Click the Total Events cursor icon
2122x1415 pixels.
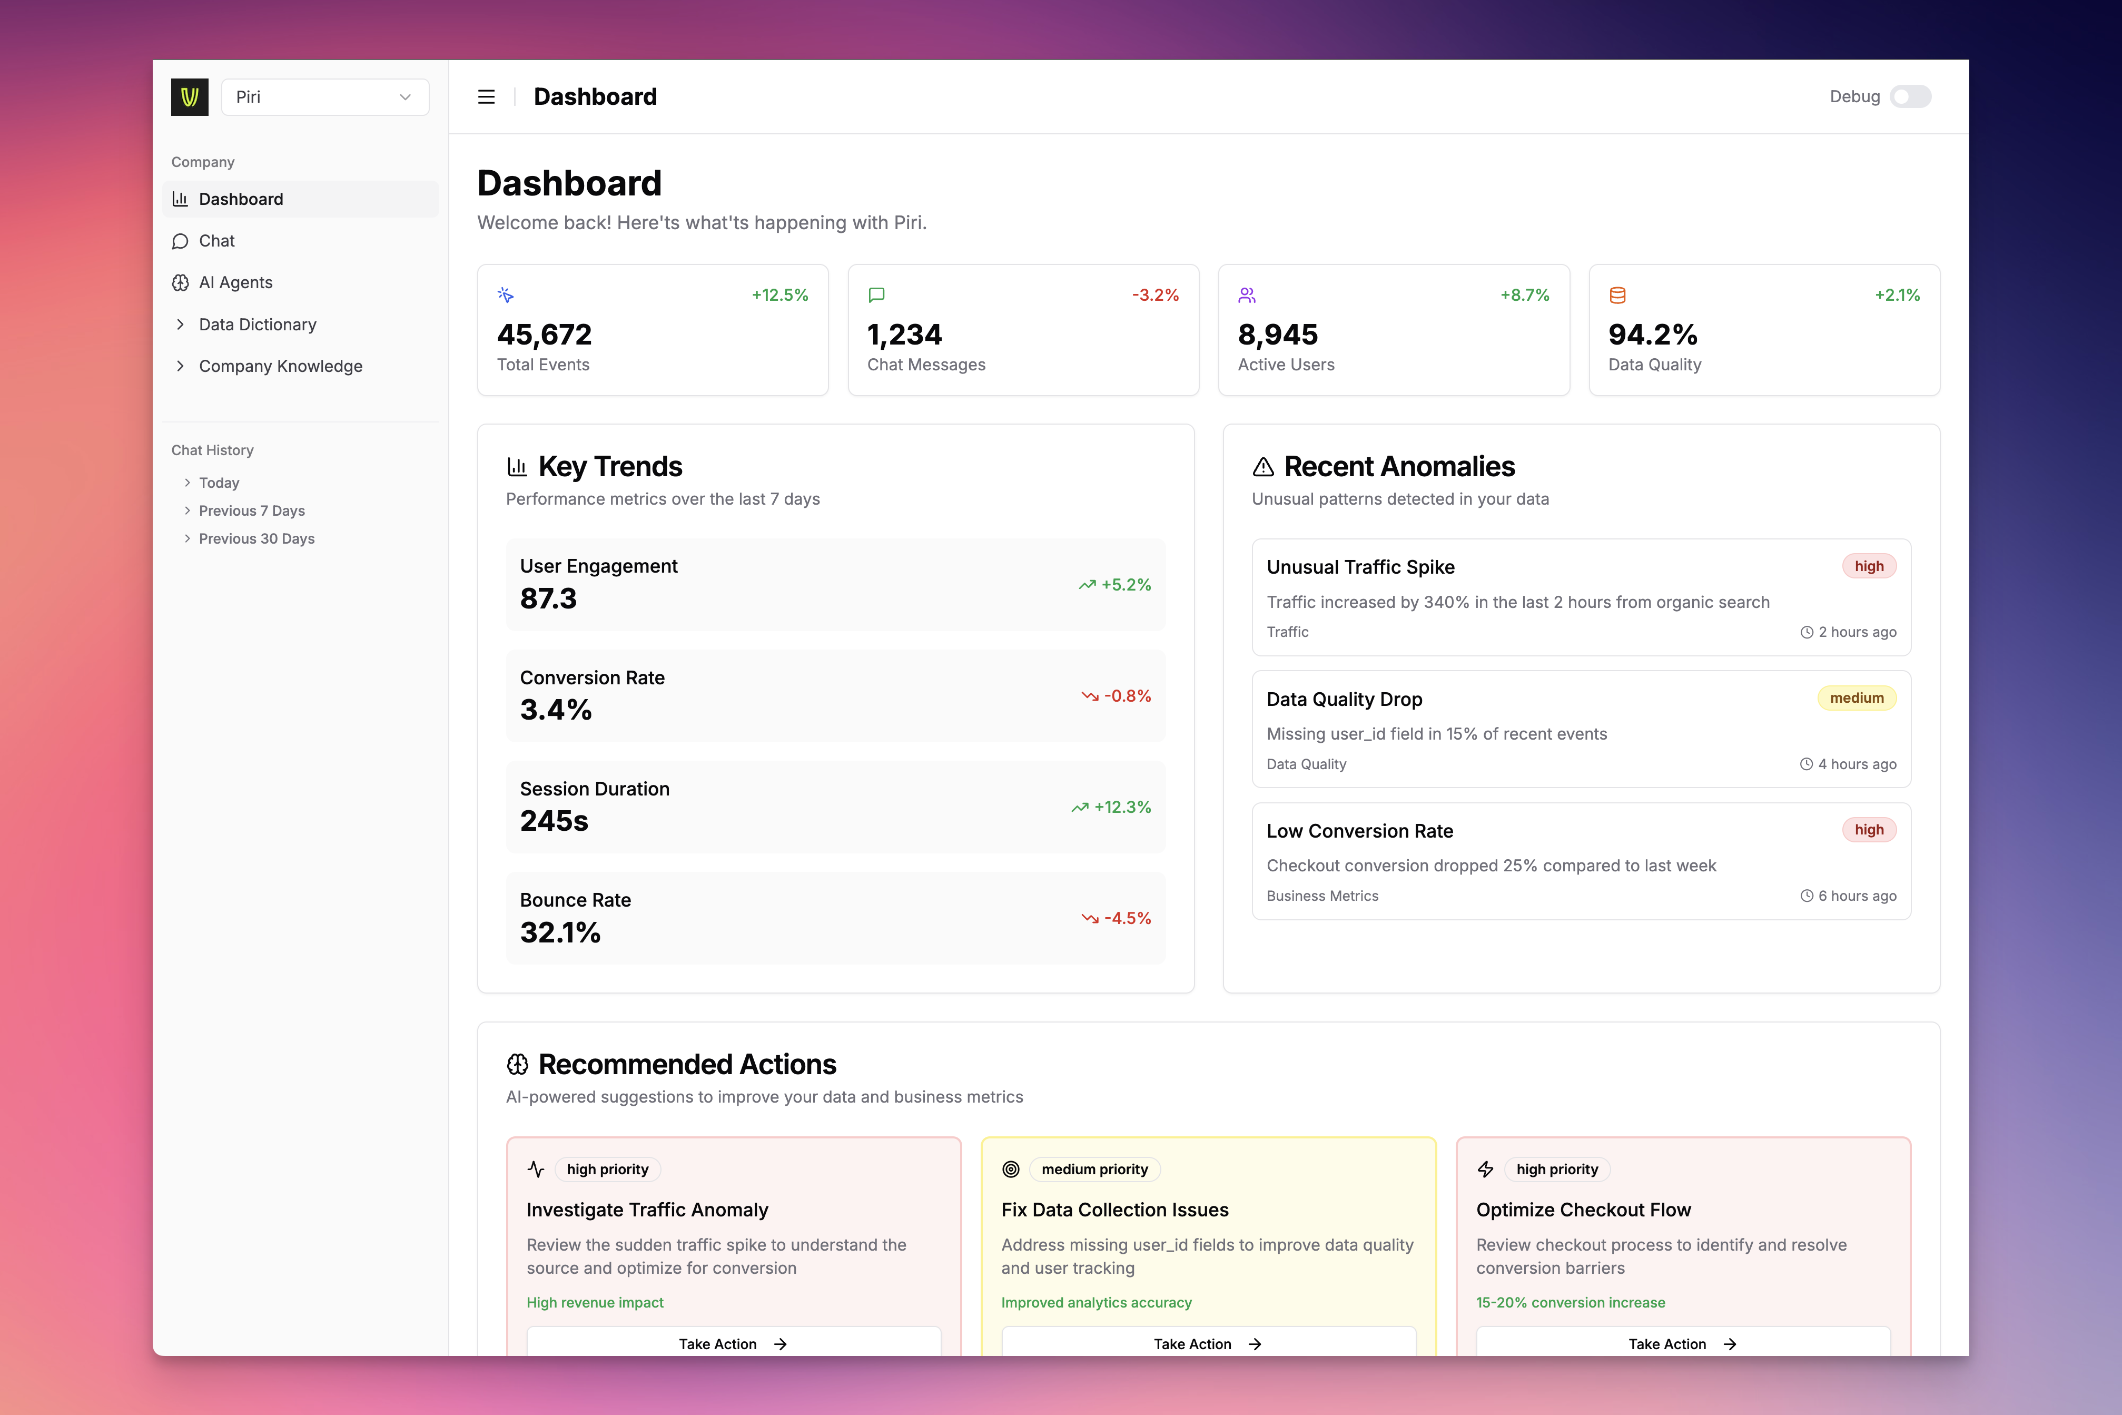point(505,295)
